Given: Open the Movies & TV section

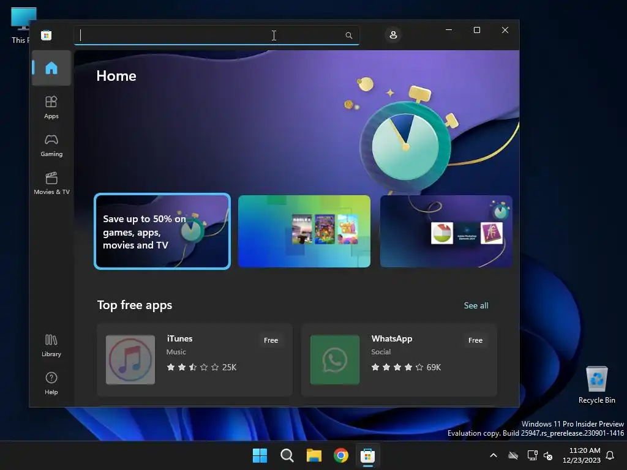Looking at the screenshot, I should point(51,183).
